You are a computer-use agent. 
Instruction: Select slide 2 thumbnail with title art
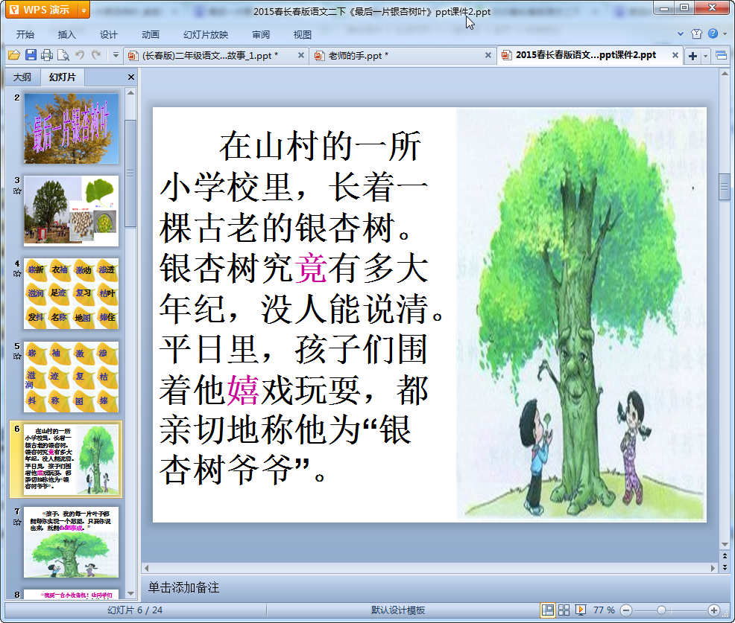coord(72,128)
